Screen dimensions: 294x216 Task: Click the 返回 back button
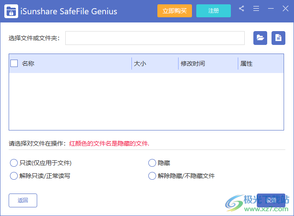(x=23, y=200)
